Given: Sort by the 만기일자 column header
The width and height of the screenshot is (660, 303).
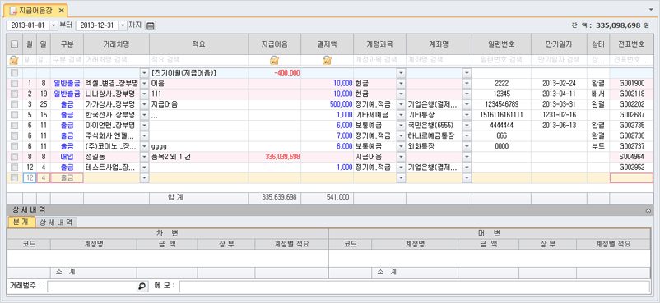Looking at the screenshot, I should [559, 44].
